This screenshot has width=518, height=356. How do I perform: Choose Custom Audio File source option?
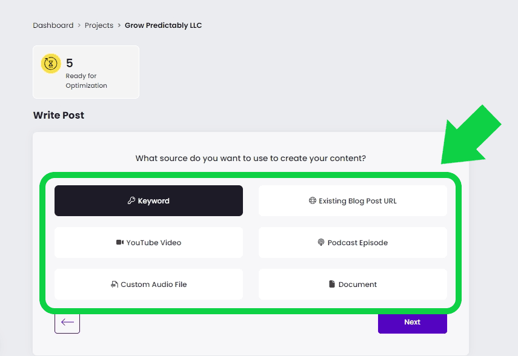(x=148, y=285)
